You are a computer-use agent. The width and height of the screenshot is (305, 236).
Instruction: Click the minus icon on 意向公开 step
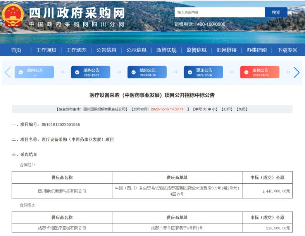21,72
